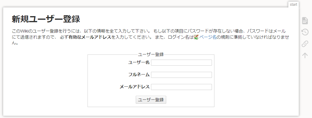Click the ユーザー名 field label
This screenshot has width=312, height=118.
pyautogui.click(x=139, y=62)
